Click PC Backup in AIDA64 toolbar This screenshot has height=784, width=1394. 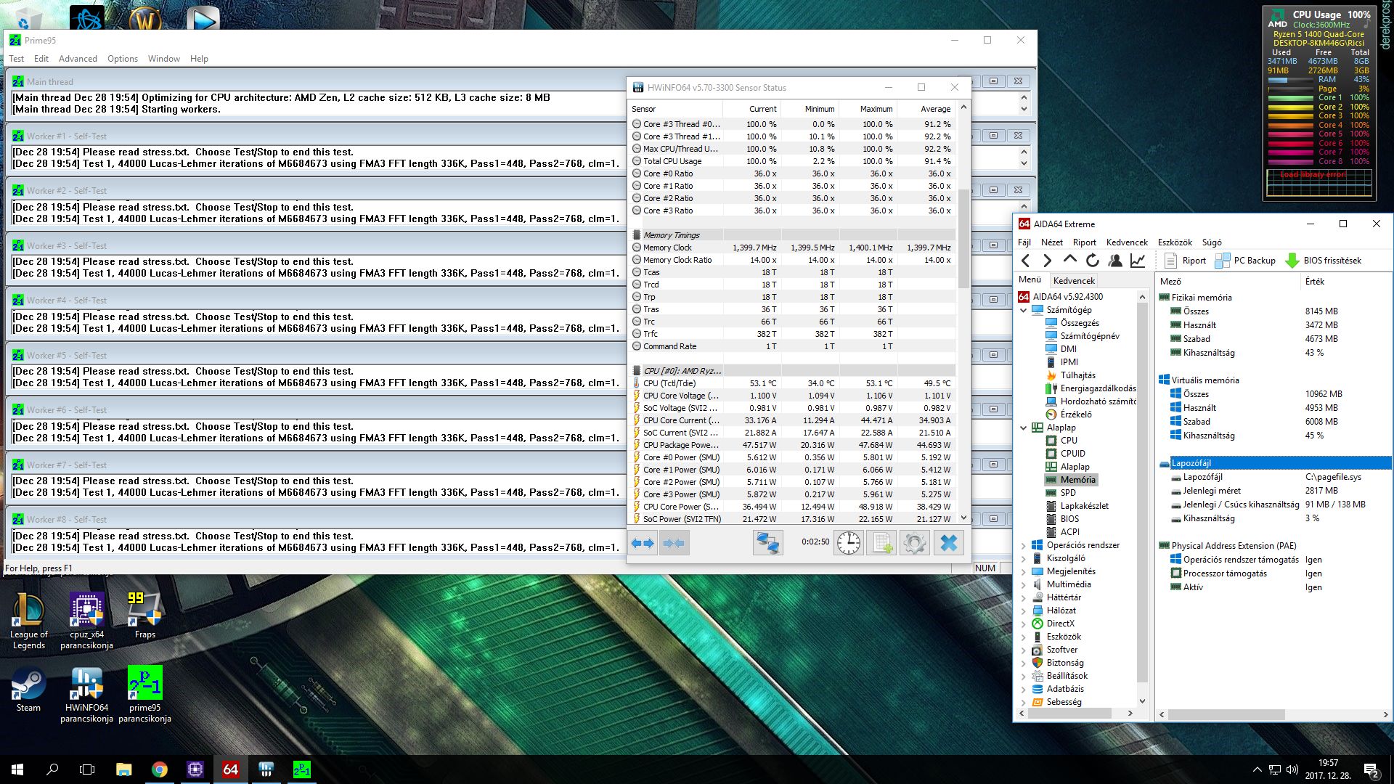[1245, 261]
